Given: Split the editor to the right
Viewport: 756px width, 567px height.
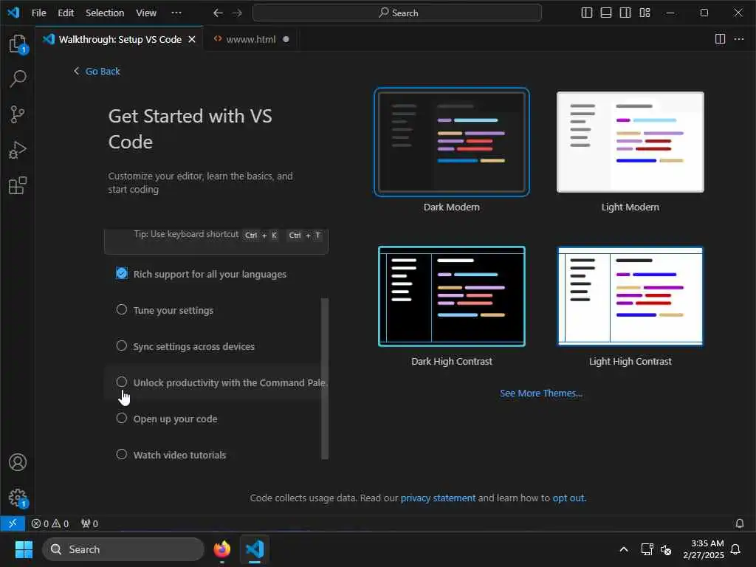Looking at the screenshot, I should pyautogui.click(x=720, y=39).
